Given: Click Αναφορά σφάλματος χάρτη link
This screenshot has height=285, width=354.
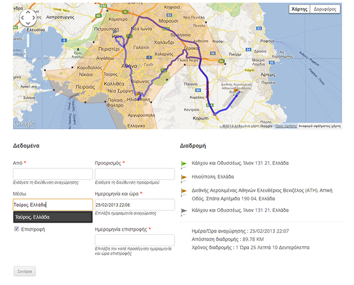Looking at the screenshot, I should pos(319,126).
